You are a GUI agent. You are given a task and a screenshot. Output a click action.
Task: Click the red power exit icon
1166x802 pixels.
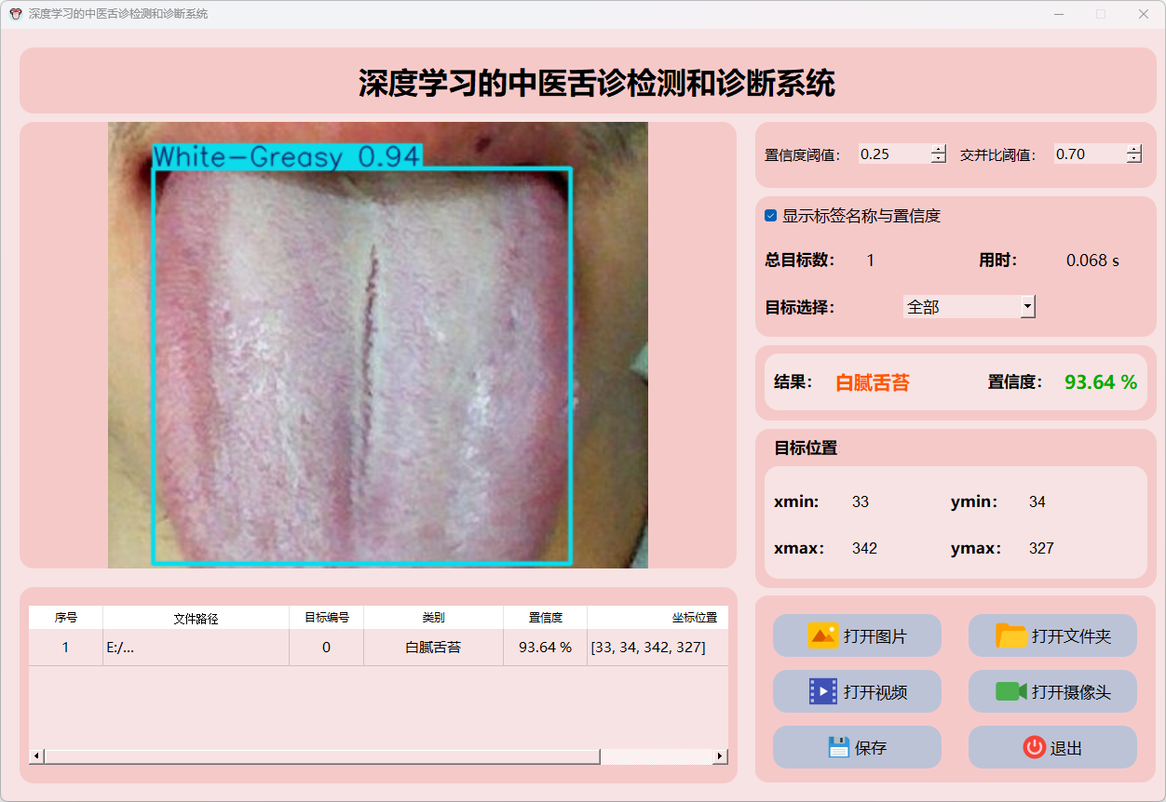pos(1034,747)
